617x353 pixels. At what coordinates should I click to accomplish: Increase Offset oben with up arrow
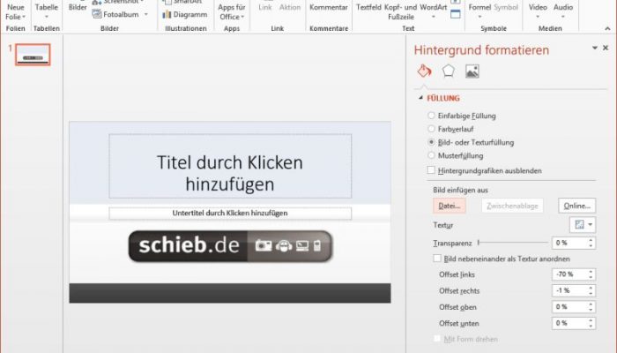[591, 304]
